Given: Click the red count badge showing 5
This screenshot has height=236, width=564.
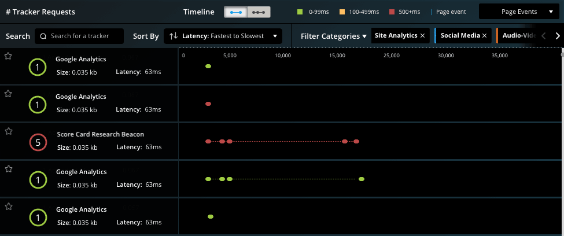Looking at the screenshot, I should click(x=38, y=142).
